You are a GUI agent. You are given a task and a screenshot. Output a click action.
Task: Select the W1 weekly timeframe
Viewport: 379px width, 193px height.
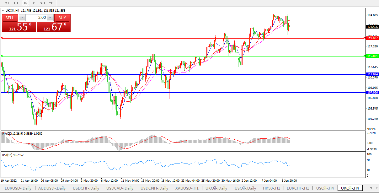click(x=42, y=3)
